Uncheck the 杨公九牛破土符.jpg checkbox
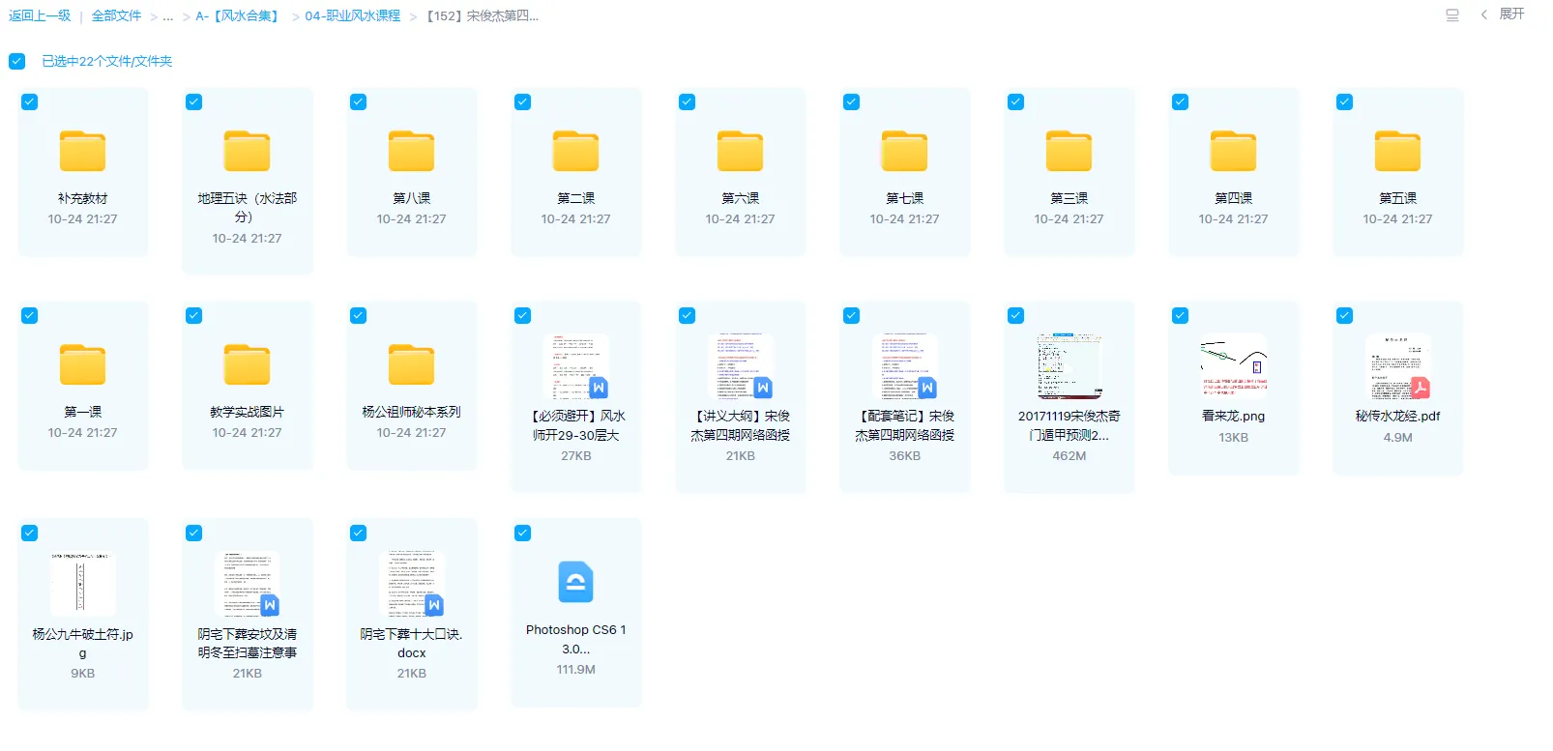The height and width of the screenshot is (751, 1553). [x=30, y=533]
